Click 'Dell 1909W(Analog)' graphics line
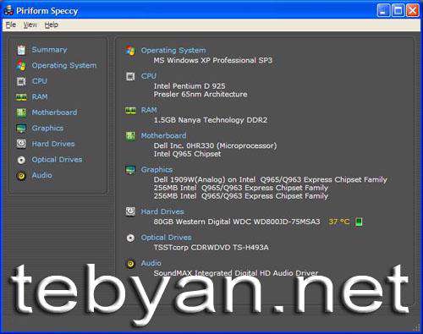 click(x=271, y=180)
